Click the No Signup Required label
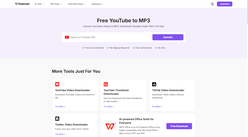248x137 pixels. coord(120,48)
